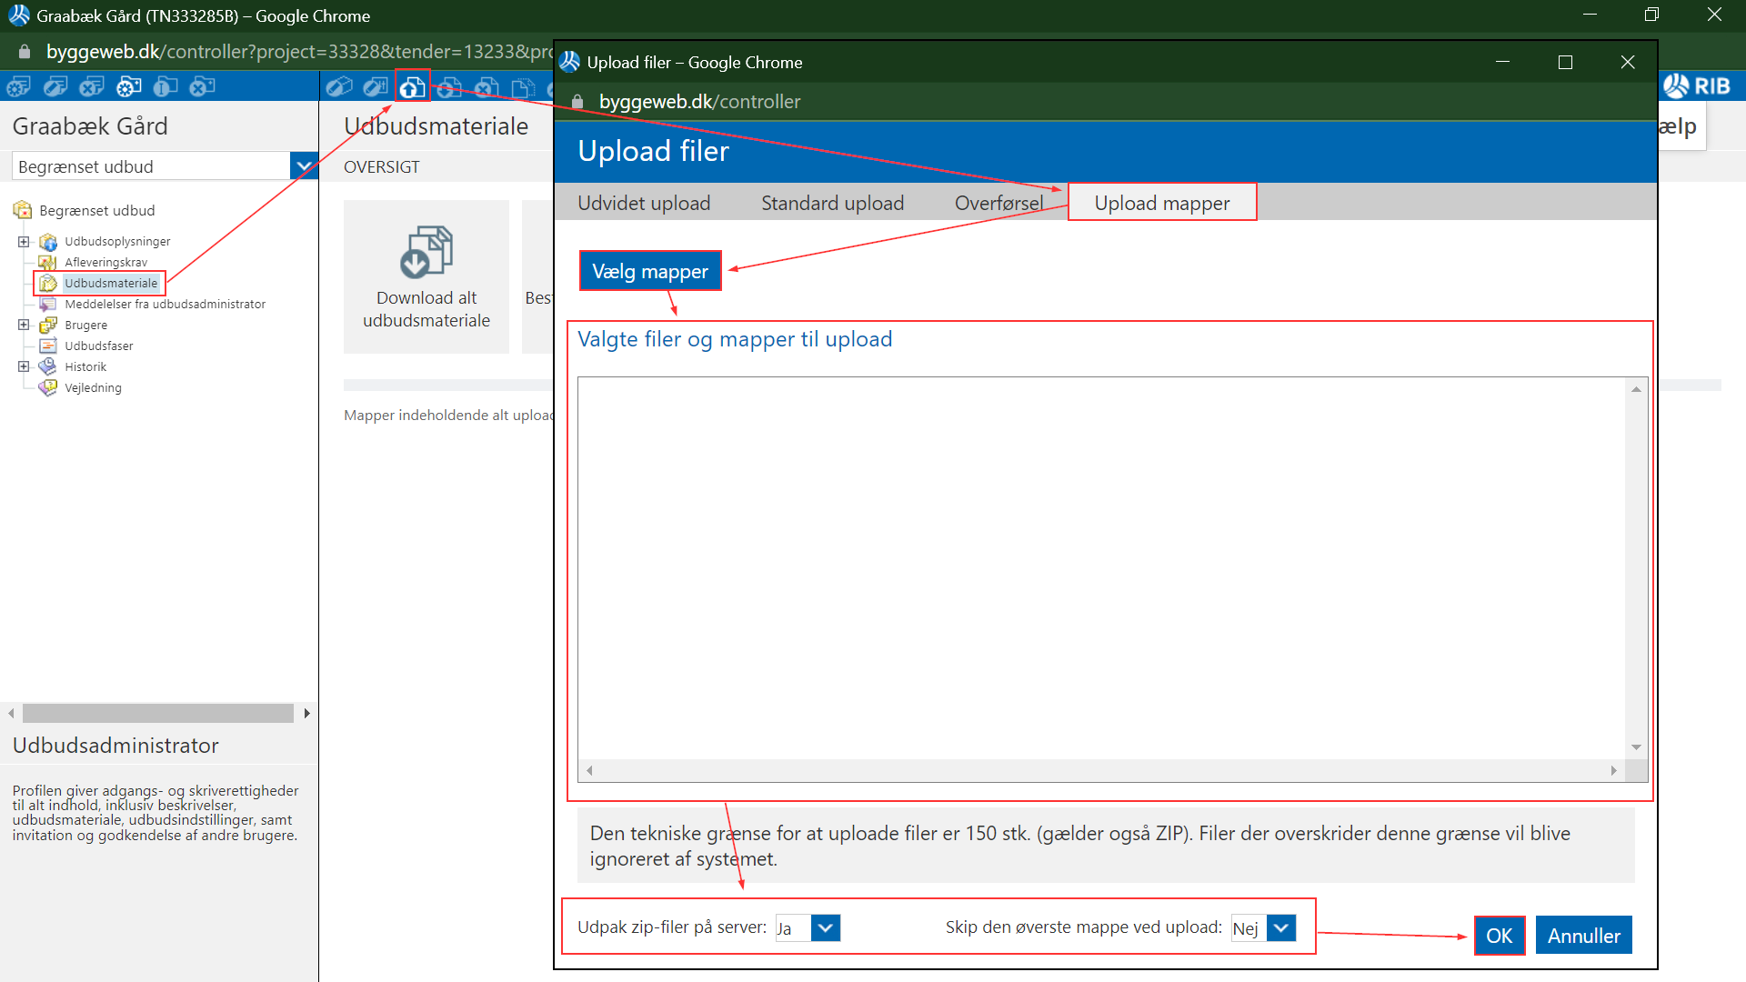Click the folder info toolbar icon

point(166,87)
